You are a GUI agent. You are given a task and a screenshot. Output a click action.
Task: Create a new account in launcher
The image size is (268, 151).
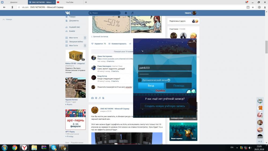165,106
